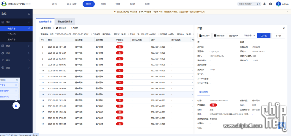The width and height of the screenshot is (291, 136).
Task: Open the notification bell
Action: point(265,4)
